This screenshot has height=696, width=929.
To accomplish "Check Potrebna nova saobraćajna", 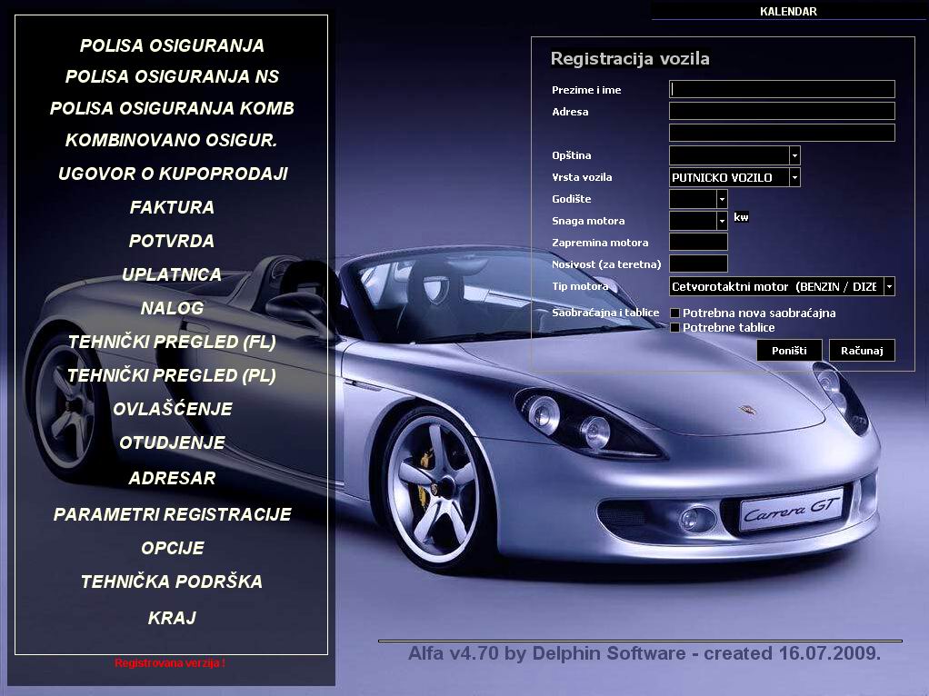I will (674, 313).
